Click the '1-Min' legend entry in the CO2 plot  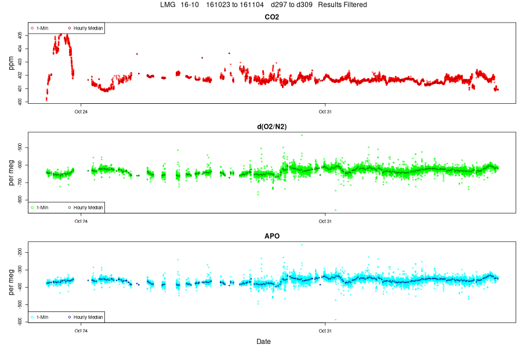(x=42, y=28)
